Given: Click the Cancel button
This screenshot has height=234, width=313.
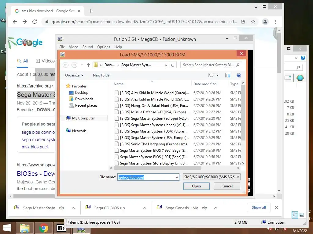Looking at the screenshot, I should pos(227,186).
